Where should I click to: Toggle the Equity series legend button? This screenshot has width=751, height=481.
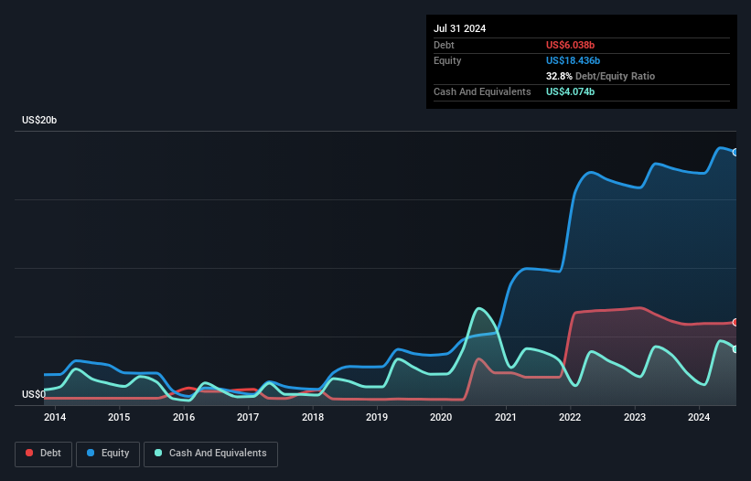108,454
